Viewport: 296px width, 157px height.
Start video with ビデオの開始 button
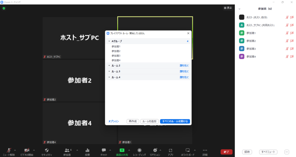27,150
